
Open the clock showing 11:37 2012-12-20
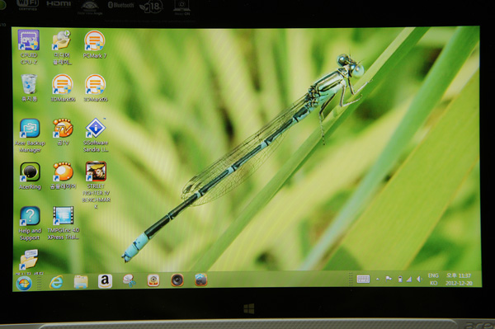click(459, 280)
